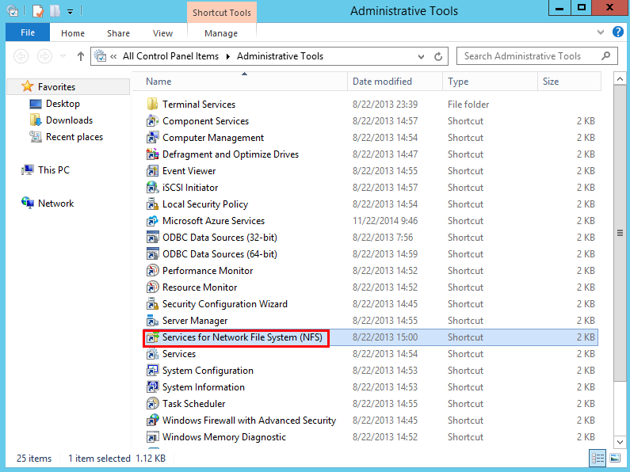
Task: Click the System Configuration icon
Action: point(152,371)
